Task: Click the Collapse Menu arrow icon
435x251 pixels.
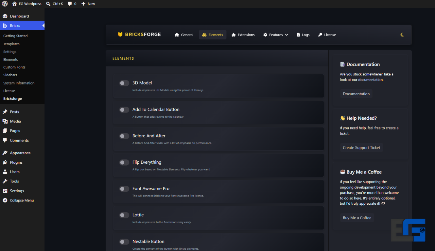Action: pos(5,200)
